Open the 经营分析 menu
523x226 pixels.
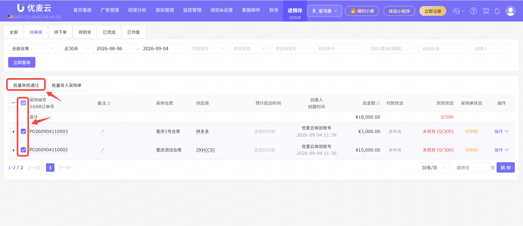pyautogui.click(x=137, y=10)
